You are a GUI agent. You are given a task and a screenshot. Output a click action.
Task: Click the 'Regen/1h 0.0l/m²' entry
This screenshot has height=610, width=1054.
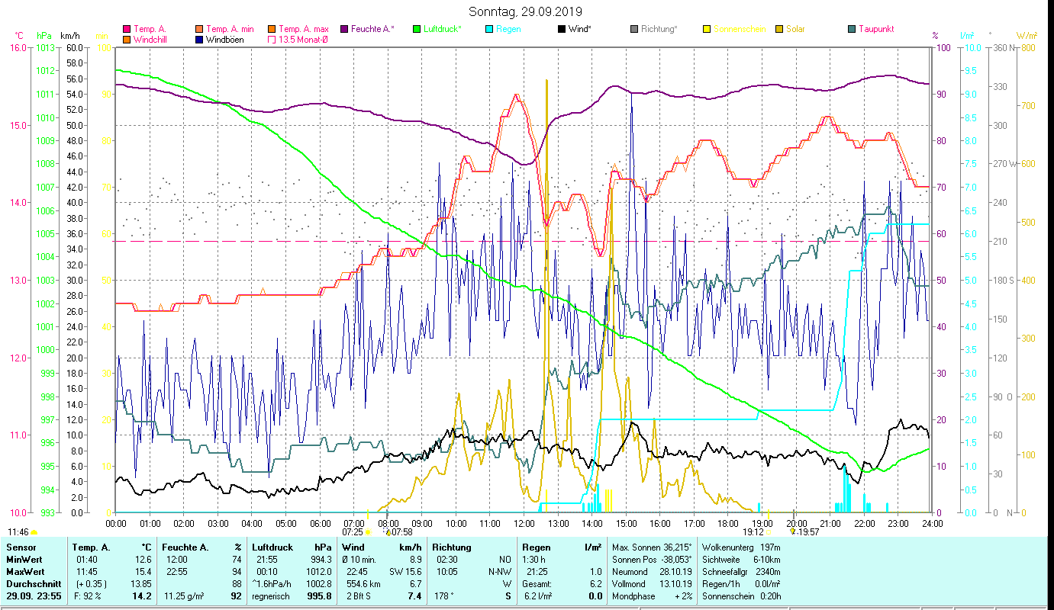click(x=740, y=583)
